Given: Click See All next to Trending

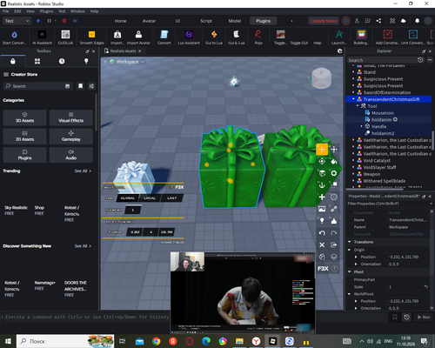Looking at the screenshot, I should [x=83, y=171].
